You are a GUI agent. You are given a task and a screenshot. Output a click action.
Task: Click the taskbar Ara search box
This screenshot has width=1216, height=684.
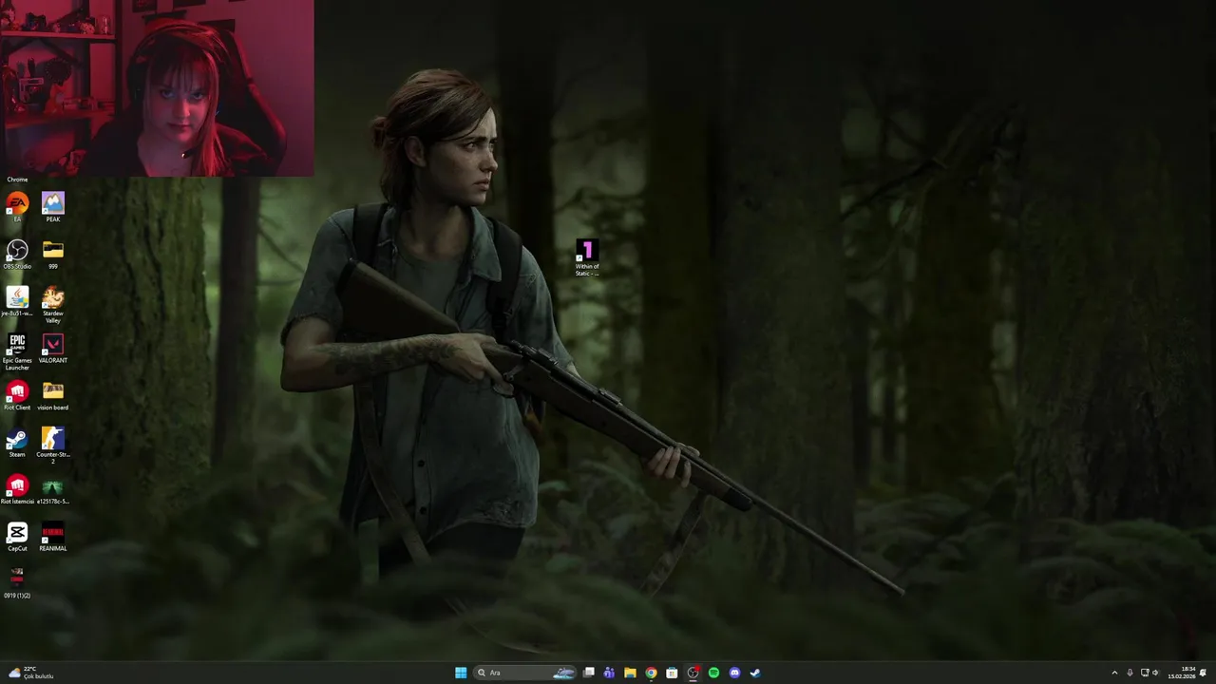[526, 673]
